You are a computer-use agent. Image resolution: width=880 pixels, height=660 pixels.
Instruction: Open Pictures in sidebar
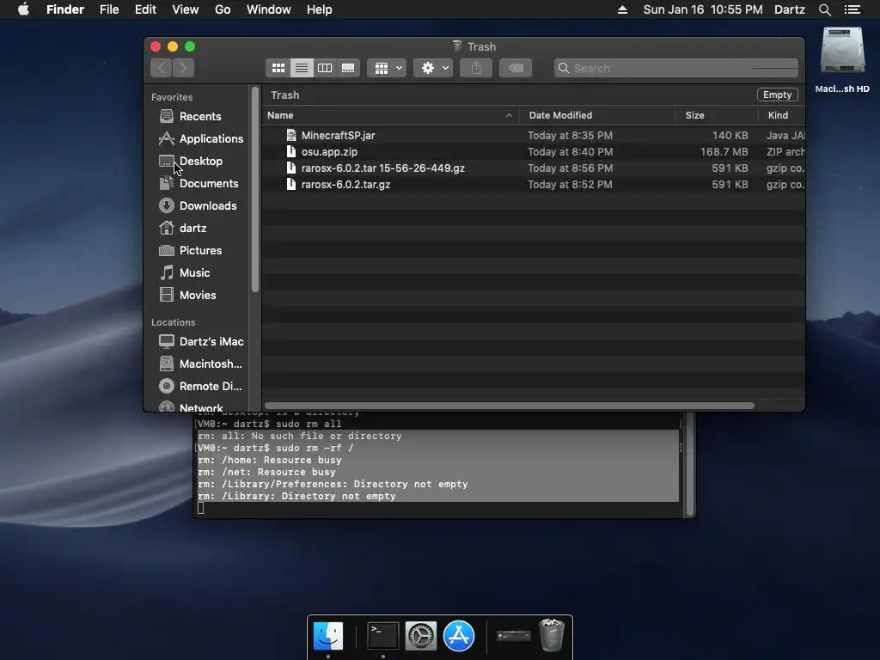pos(190,251)
